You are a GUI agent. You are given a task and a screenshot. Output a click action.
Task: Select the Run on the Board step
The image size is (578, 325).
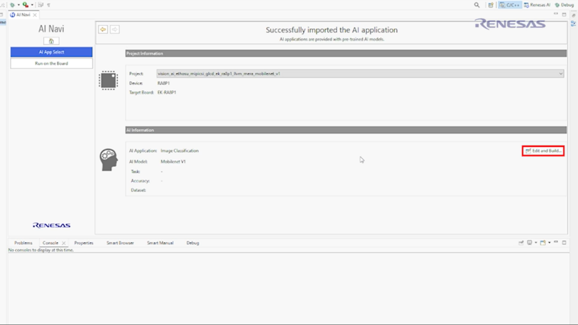51,63
